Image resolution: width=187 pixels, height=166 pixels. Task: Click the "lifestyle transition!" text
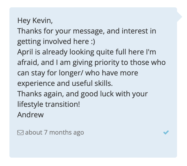tap(48, 104)
